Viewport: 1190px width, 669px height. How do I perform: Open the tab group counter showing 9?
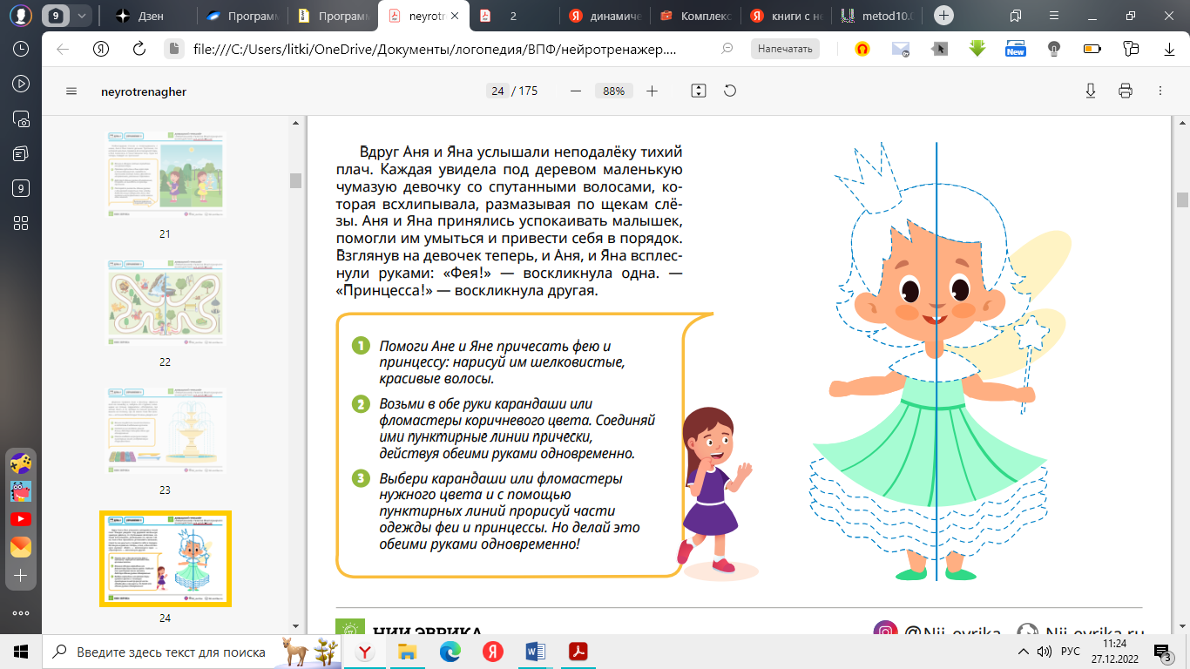click(x=56, y=16)
